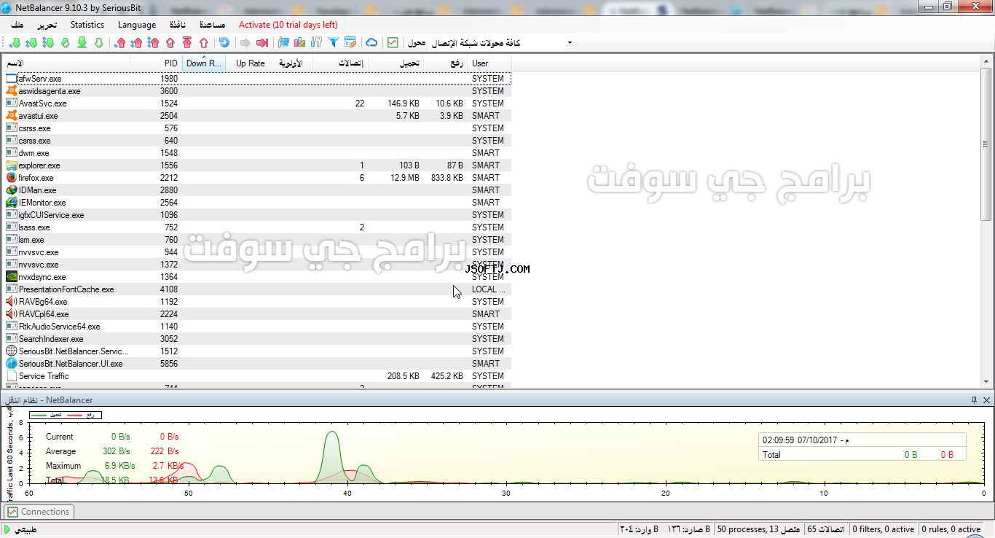Open the bar chart statistics toolbar icon
995x538 pixels.
[x=300, y=43]
